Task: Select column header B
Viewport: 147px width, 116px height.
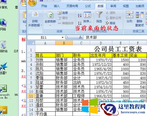Action: tap(64, 43)
